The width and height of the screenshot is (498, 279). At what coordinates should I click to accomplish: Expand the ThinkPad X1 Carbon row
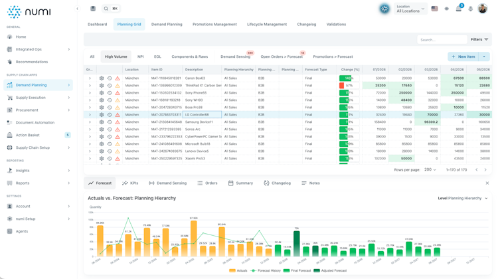[x=90, y=86]
